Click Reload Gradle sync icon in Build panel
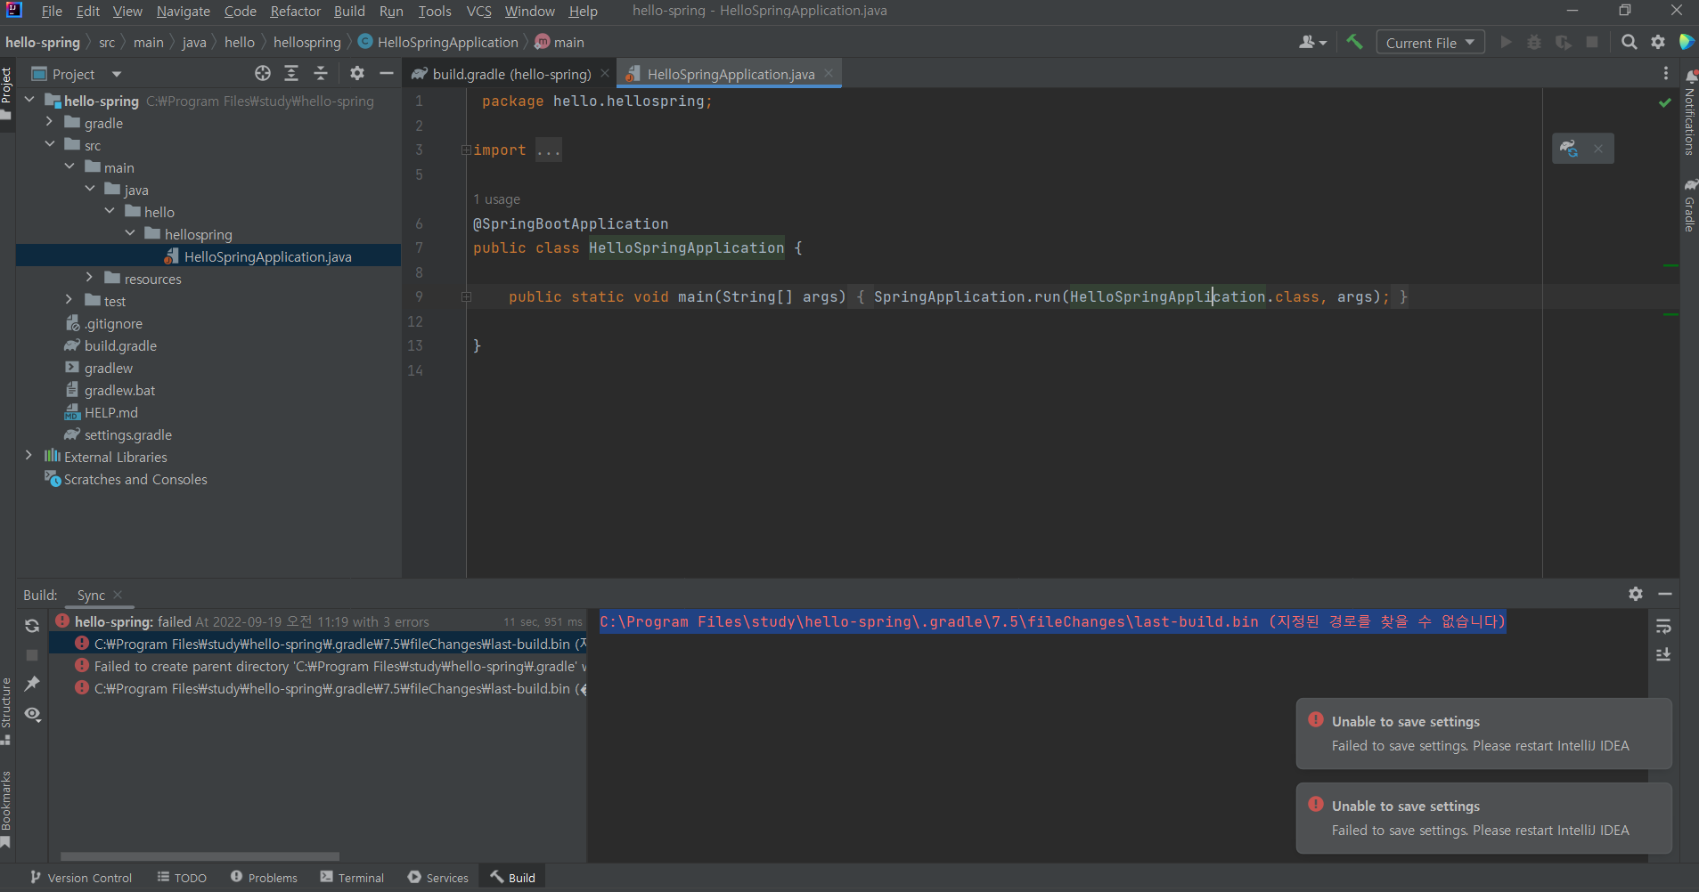 [x=32, y=626]
